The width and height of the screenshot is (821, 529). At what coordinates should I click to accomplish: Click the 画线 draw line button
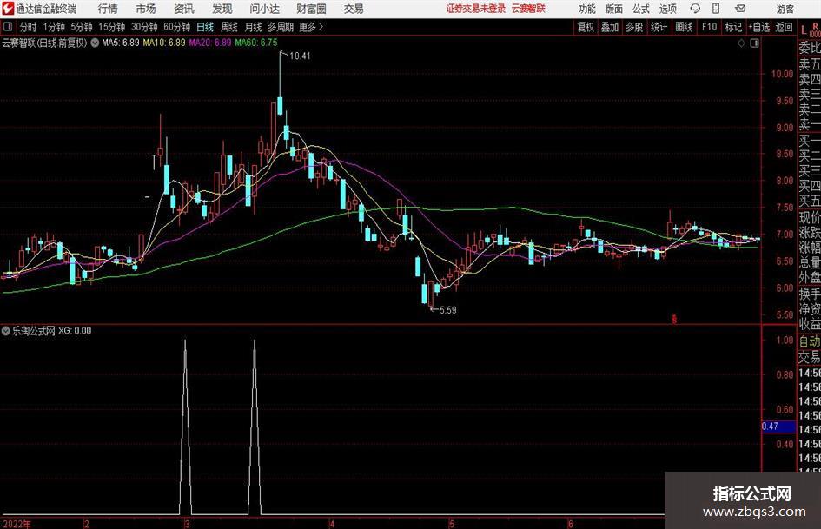coord(684,27)
